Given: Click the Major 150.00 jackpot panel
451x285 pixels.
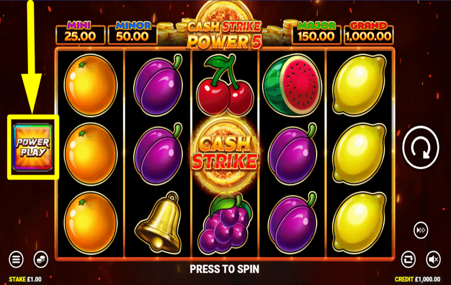Looking at the screenshot, I should pos(316,33).
